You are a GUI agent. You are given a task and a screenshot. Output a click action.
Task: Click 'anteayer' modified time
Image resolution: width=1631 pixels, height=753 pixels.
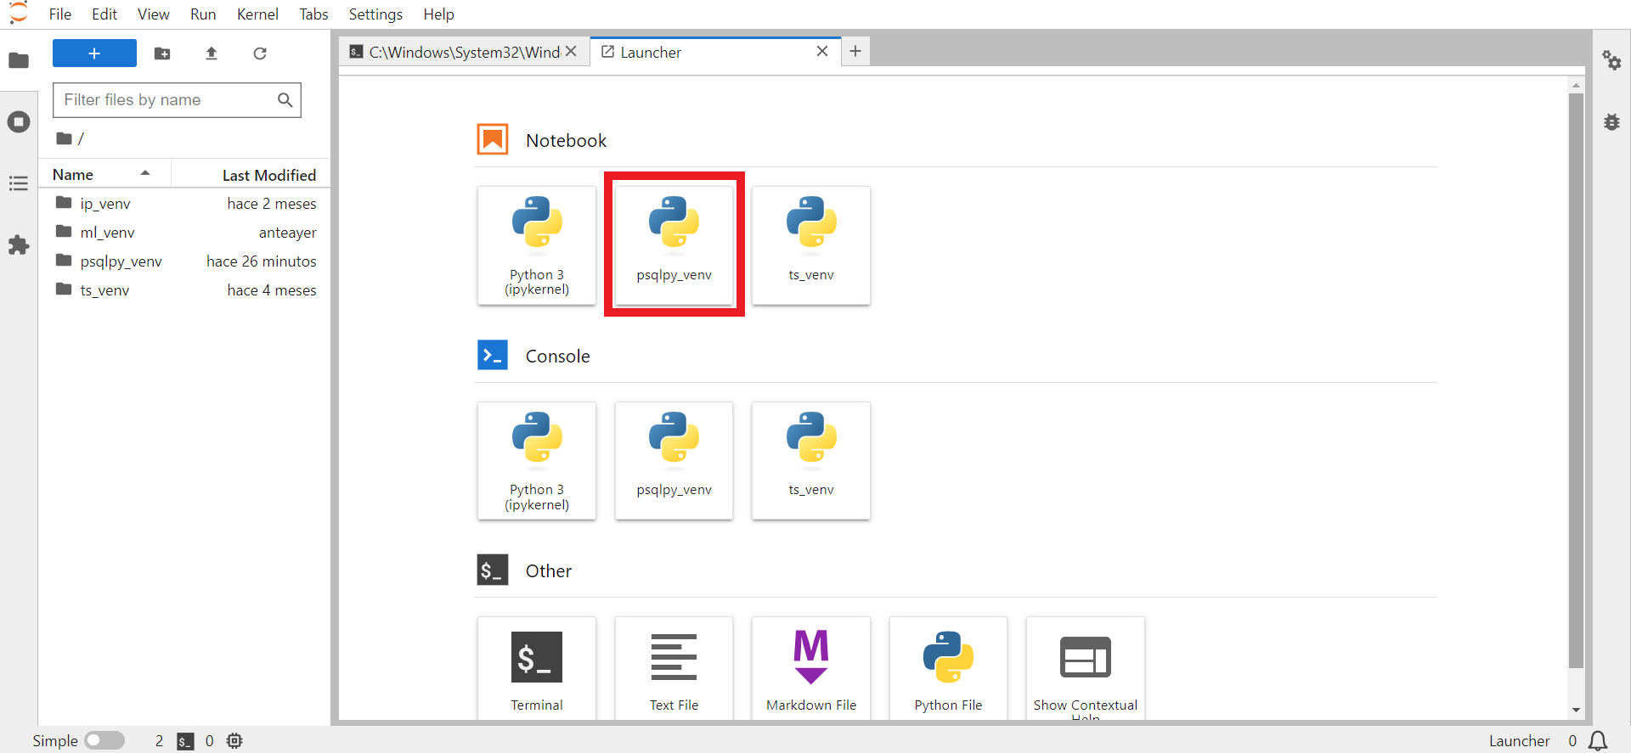(288, 233)
